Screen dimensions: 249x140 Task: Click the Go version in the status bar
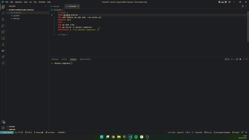(x=19, y=132)
